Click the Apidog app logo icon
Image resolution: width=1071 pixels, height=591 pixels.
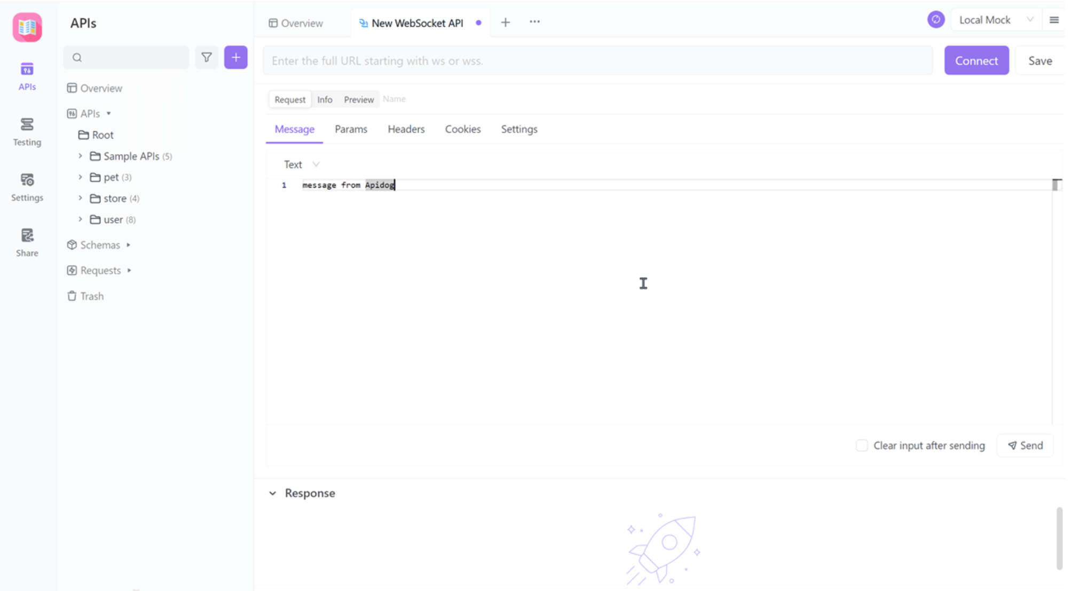pyautogui.click(x=28, y=28)
